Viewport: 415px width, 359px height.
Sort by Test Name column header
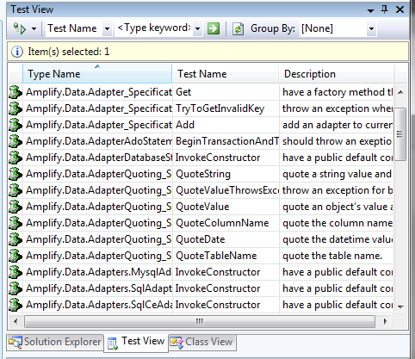coord(226,74)
